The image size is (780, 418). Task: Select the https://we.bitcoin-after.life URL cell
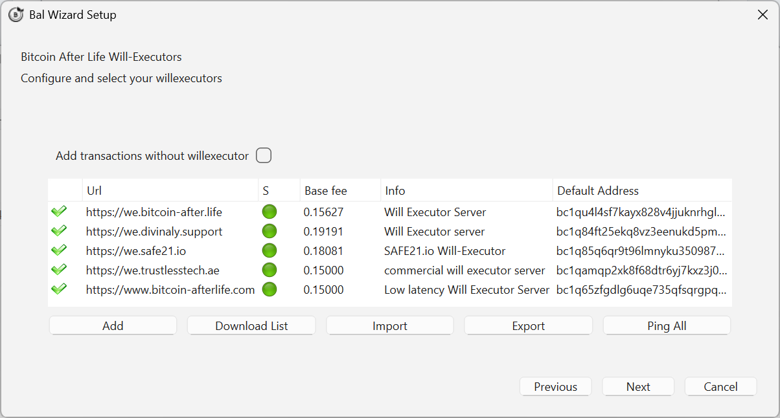(x=170, y=212)
